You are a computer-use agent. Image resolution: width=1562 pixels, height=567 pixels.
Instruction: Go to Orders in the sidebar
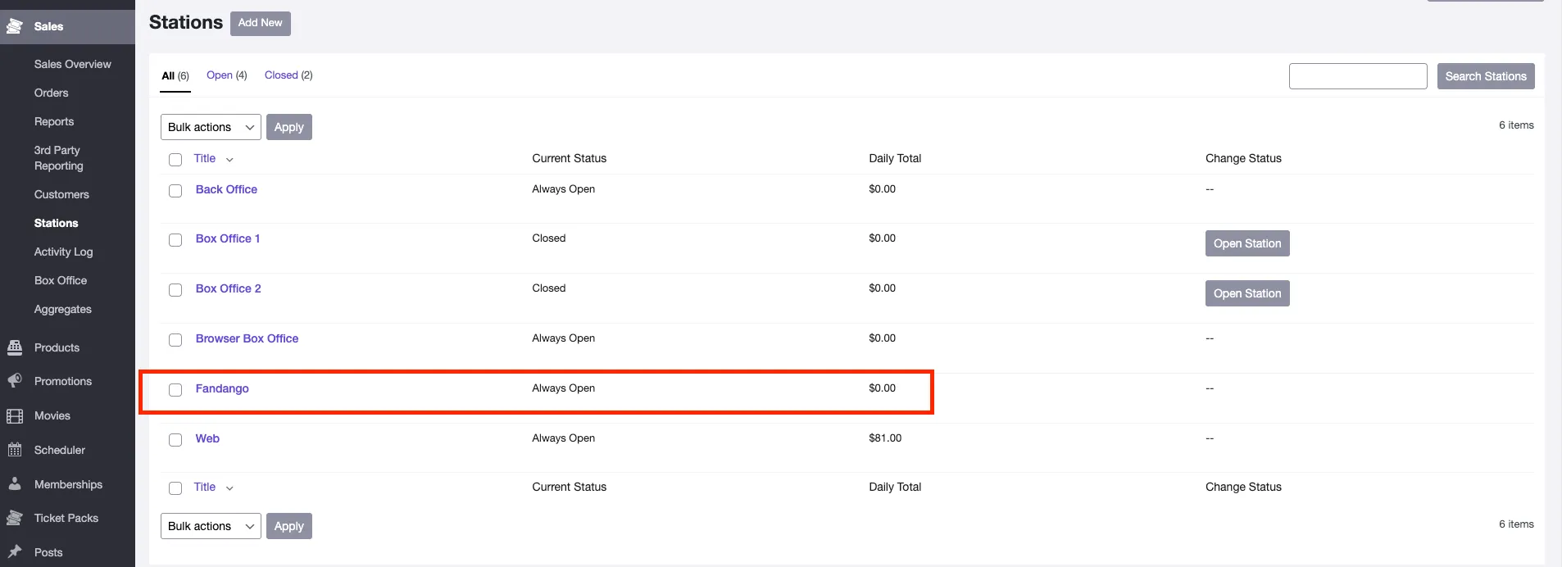tap(52, 93)
